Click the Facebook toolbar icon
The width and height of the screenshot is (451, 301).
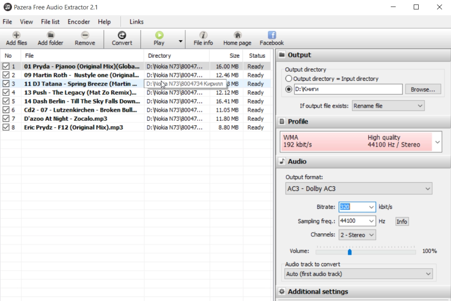(x=272, y=35)
